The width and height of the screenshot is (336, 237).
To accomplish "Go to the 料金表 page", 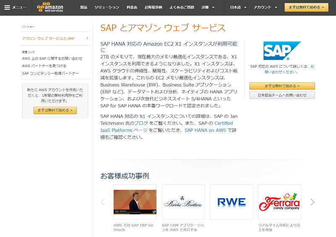I will click(132, 7).
